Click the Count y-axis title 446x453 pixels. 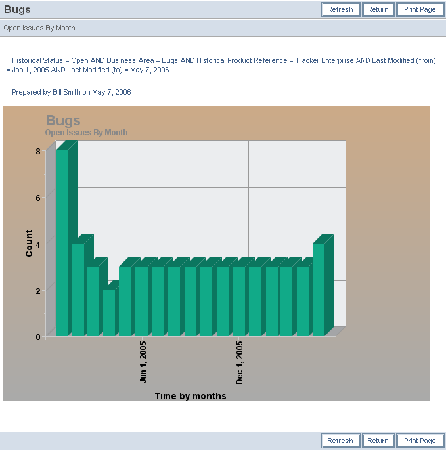pyautogui.click(x=29, y=243)
